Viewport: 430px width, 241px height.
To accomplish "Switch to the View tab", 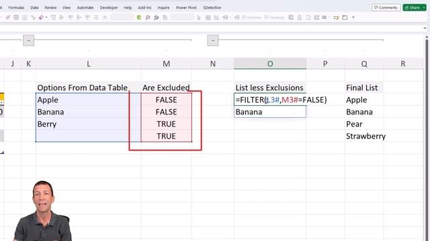I will pyautogui.click(x=67, y=7).
